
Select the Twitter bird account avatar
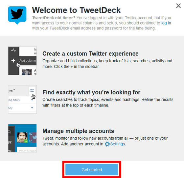pyautogui.click(x=33, y=137)
